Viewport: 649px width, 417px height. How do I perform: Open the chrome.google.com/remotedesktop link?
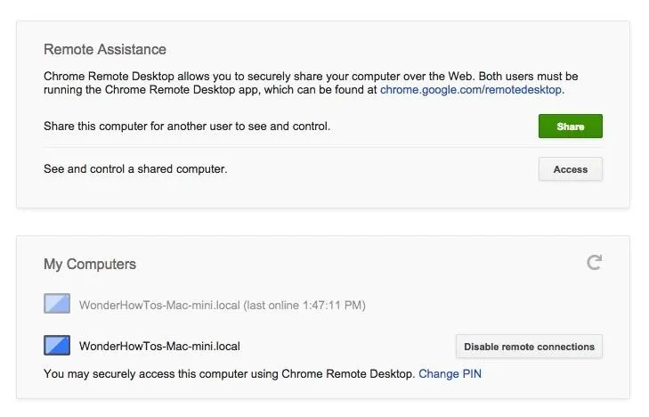[x=471, y=90]
